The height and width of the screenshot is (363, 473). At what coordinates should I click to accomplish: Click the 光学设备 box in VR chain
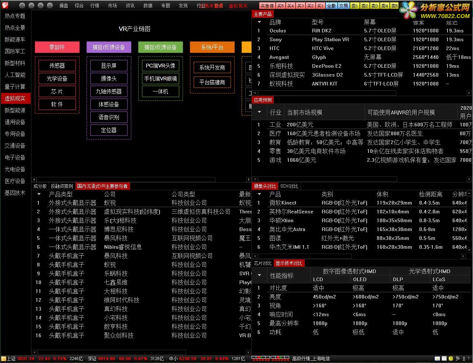click(x=57, y=78)
